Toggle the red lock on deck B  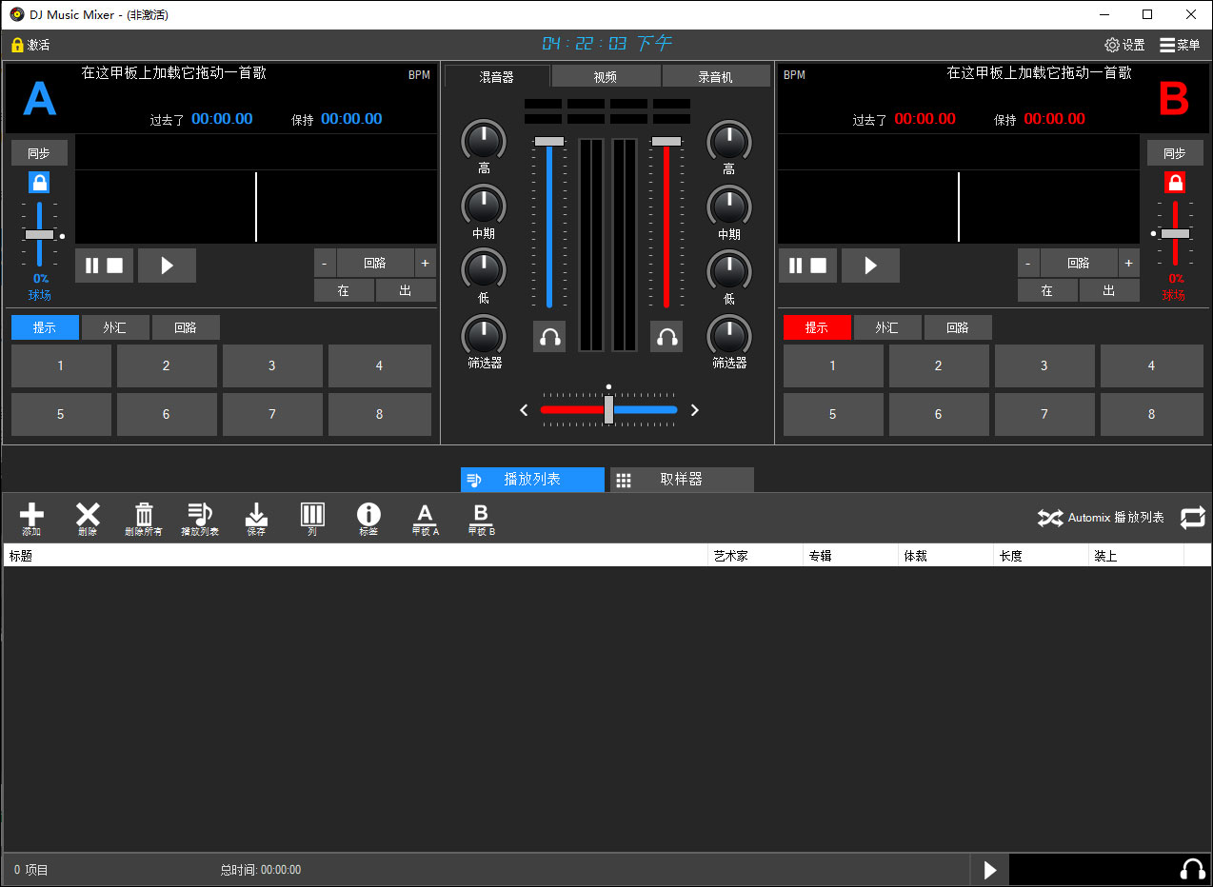[x=1175, y=183]
